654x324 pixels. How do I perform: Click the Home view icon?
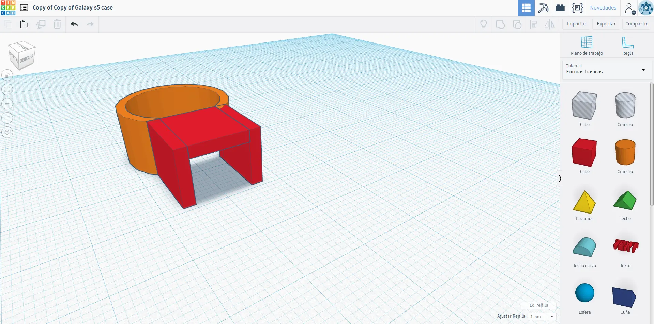coord(7,75)
